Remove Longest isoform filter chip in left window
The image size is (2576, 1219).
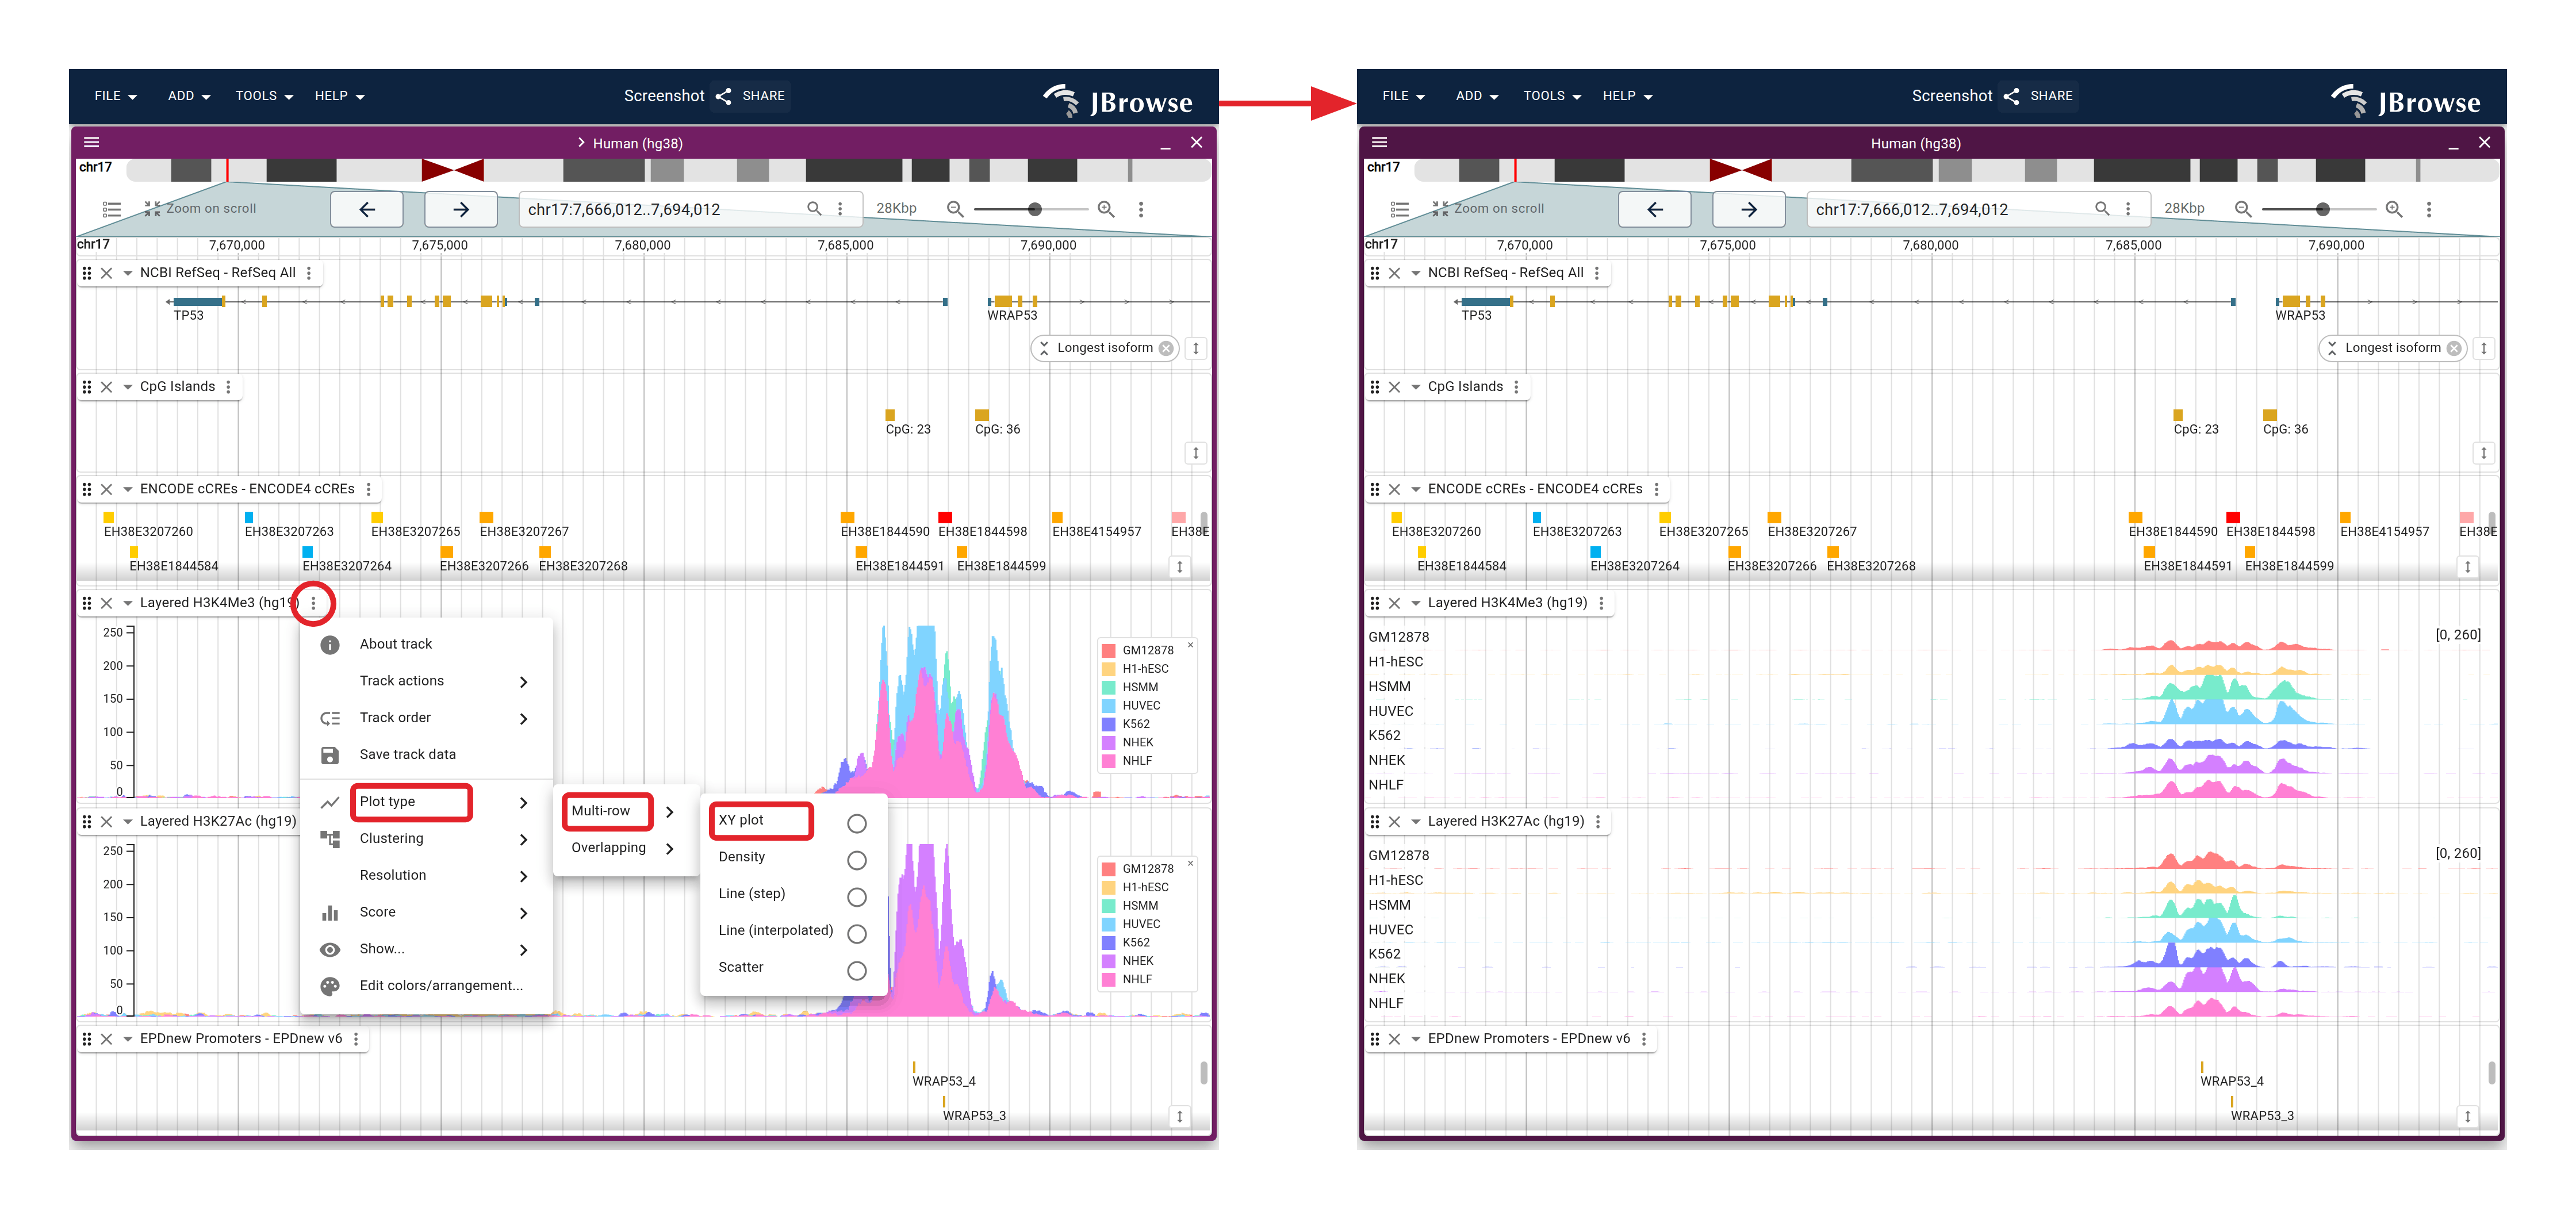click(x=1166, y=348)
